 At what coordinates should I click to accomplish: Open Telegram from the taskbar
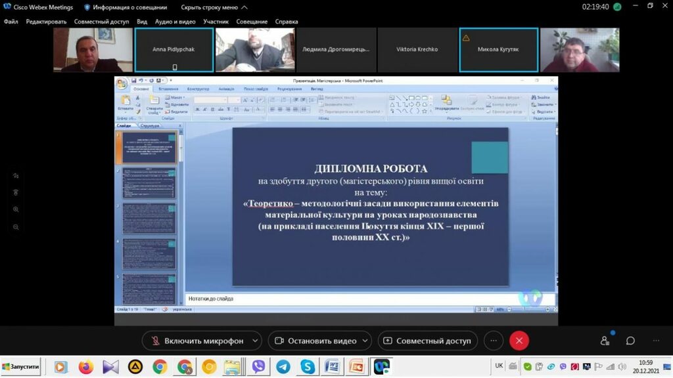pyautogui.click(x=283, y=366)
